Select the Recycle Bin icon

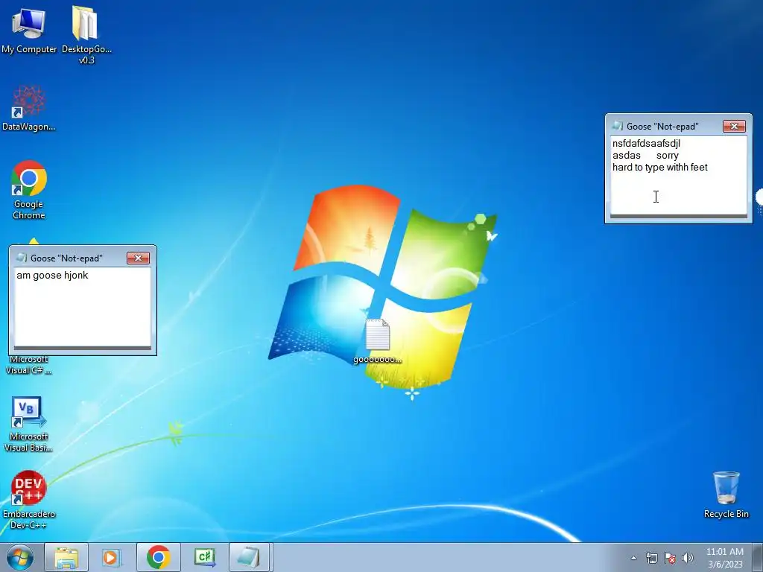726,495
